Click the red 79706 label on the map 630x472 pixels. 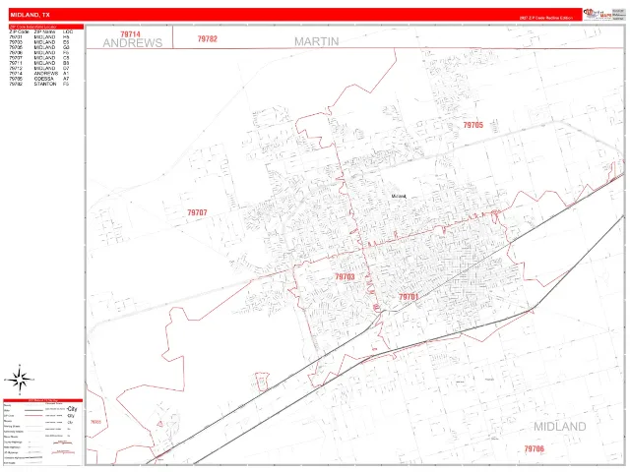(534, 448)
